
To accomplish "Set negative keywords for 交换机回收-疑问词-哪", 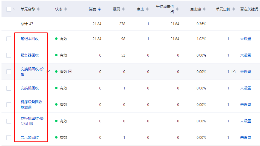I will (x=246, y=121).
